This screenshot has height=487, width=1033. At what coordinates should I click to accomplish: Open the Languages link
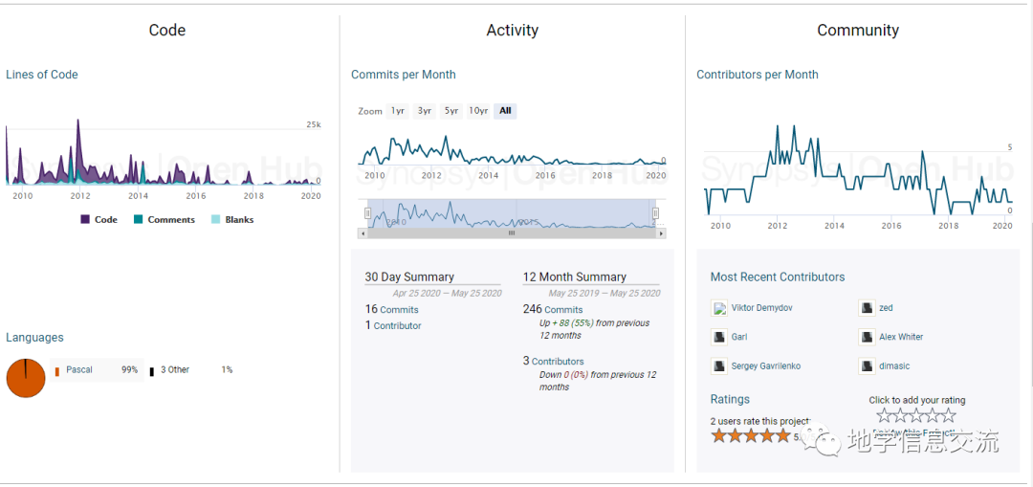point(35,338)
